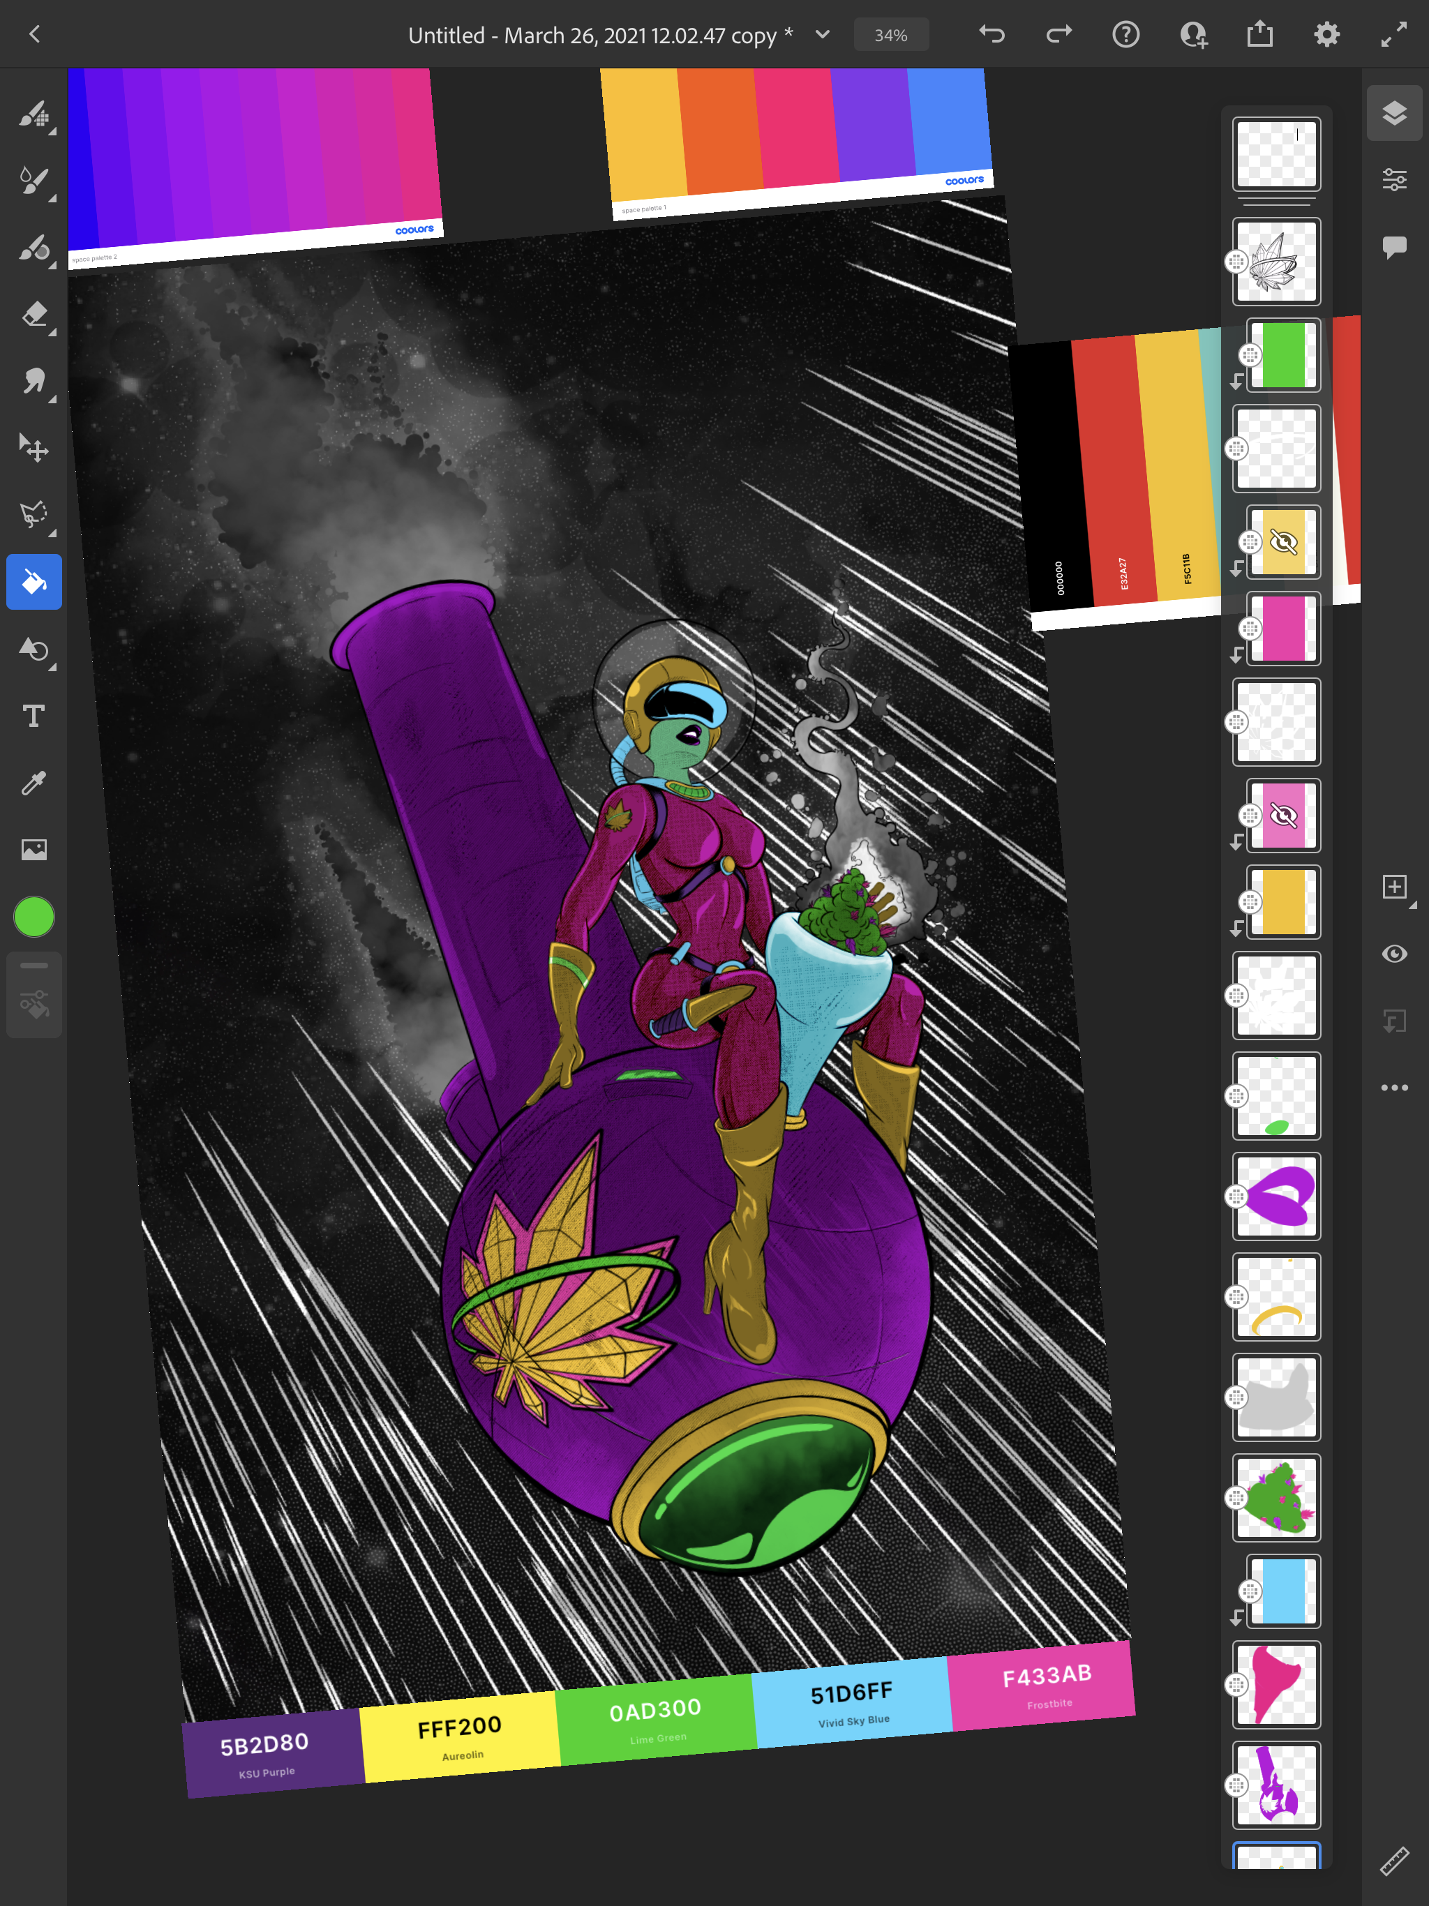Choose the smudge tool

coord(33,381)
